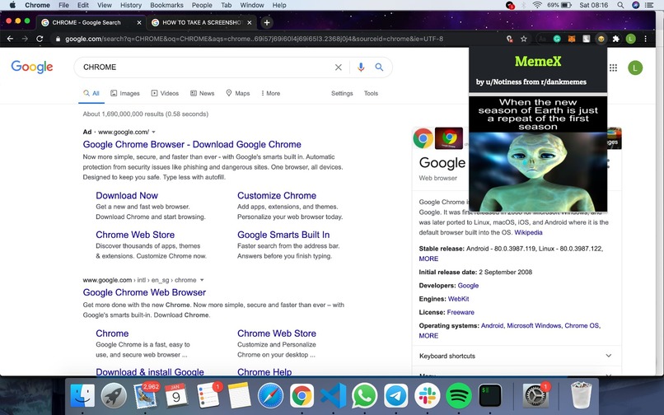The height and width of the screenshot is (415, 664).
Task: Open the People menu in menu bar
Action: [202, 5]
